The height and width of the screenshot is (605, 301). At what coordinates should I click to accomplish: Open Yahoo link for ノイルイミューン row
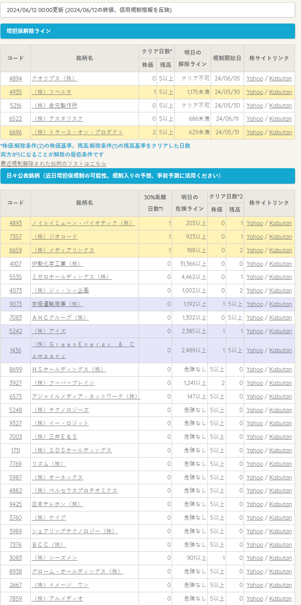255,223
